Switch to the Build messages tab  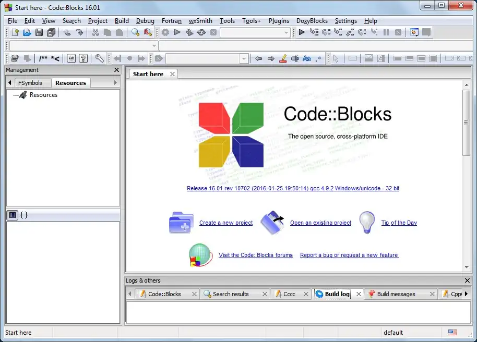[x=396, y=294]
